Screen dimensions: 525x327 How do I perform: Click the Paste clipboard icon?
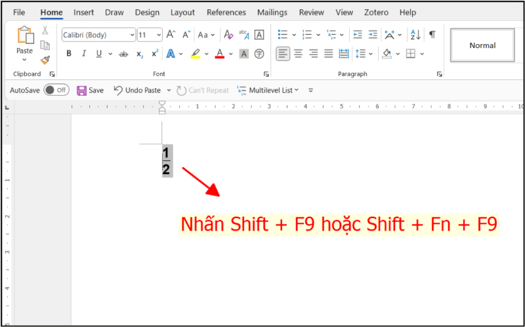coord(26,35)
